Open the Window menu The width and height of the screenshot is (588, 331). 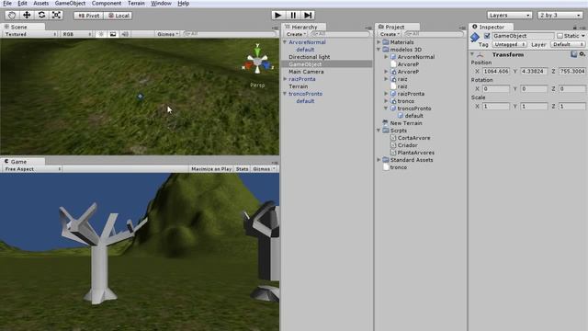point(161,4)
